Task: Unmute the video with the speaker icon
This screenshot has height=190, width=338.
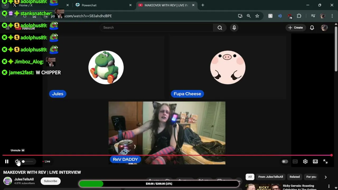Action: coord(17,161)
